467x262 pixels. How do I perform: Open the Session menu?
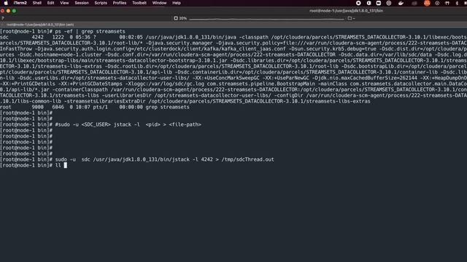(82, 3)
